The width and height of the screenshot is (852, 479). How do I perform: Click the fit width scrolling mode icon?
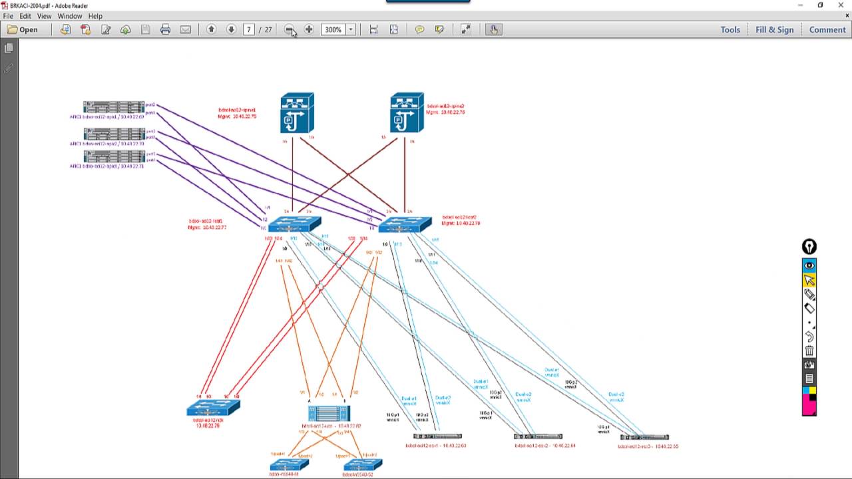point(373,29)
